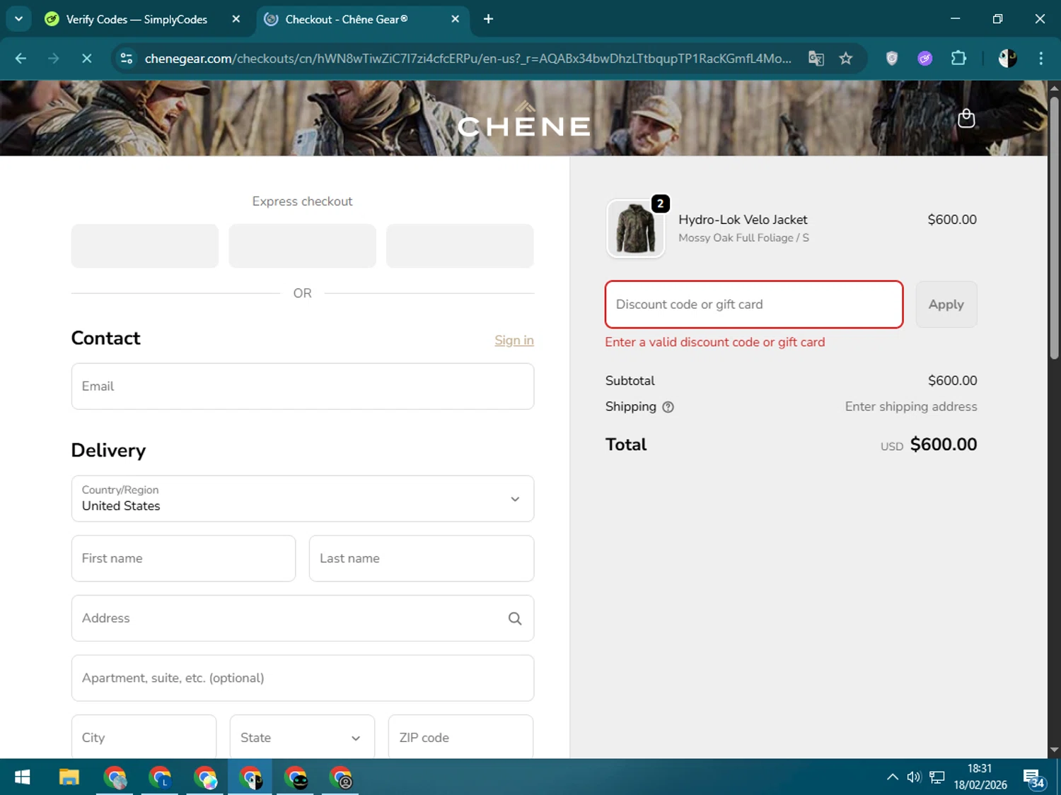The width and height of the screenshot is (1061, 795).
Task: Open the Chrome taskbar icon with L badge
Action: click(x=160, y=777)
